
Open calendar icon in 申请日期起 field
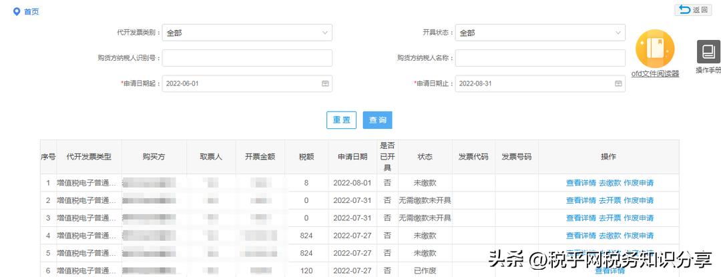(x=324, y=83)
